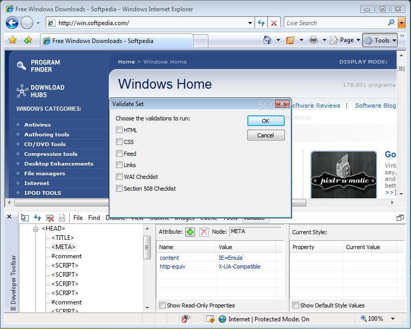Viewport: 411px width, 329px height.
Task: Check the HTML validation option
Action: tap(119, 130)
